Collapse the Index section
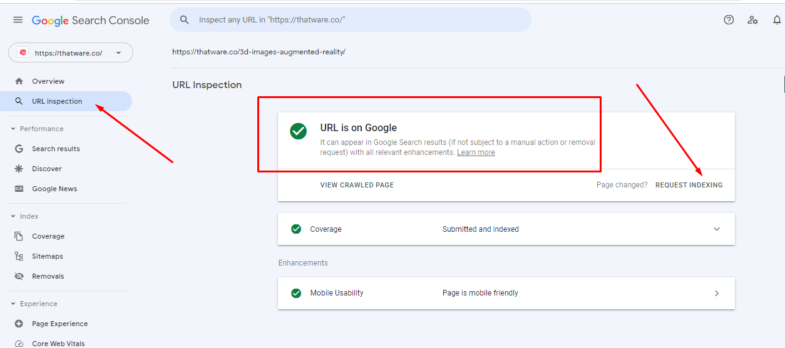The image size is (785, 348). 13,216
